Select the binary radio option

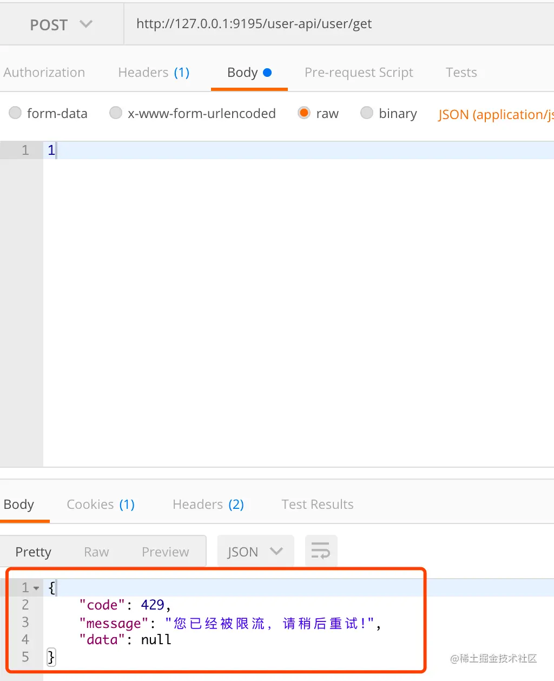(367, 113)
